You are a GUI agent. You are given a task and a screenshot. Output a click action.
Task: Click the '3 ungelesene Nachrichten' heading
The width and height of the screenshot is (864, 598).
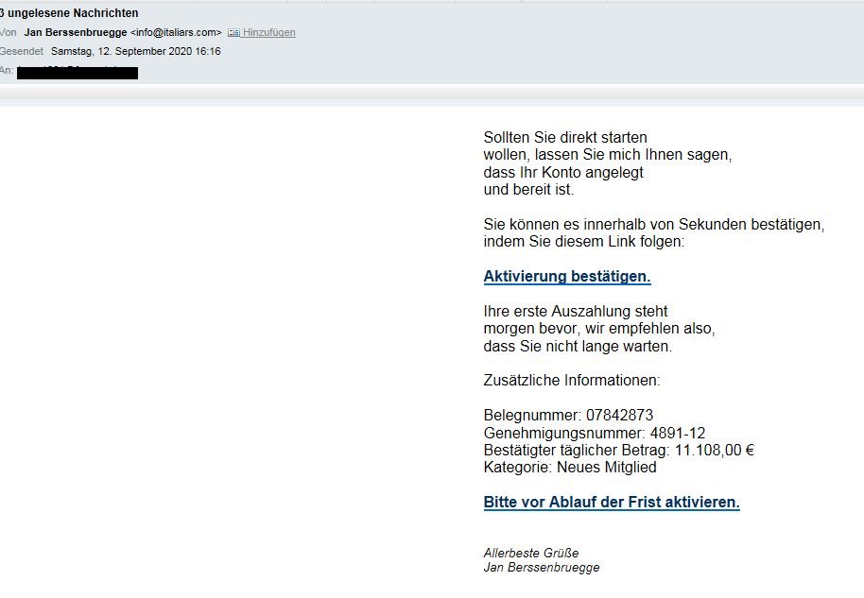click(70, 13)
